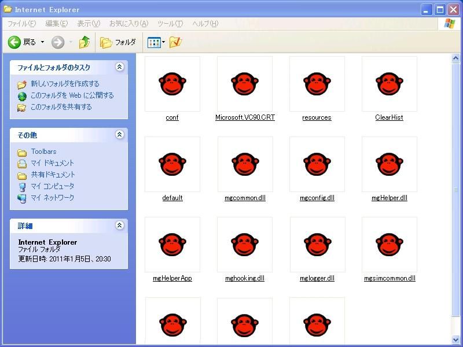The image size is (463, 347).
Task: Open the Back button history dropdown arrow
Action: click(x=42, y=42)
